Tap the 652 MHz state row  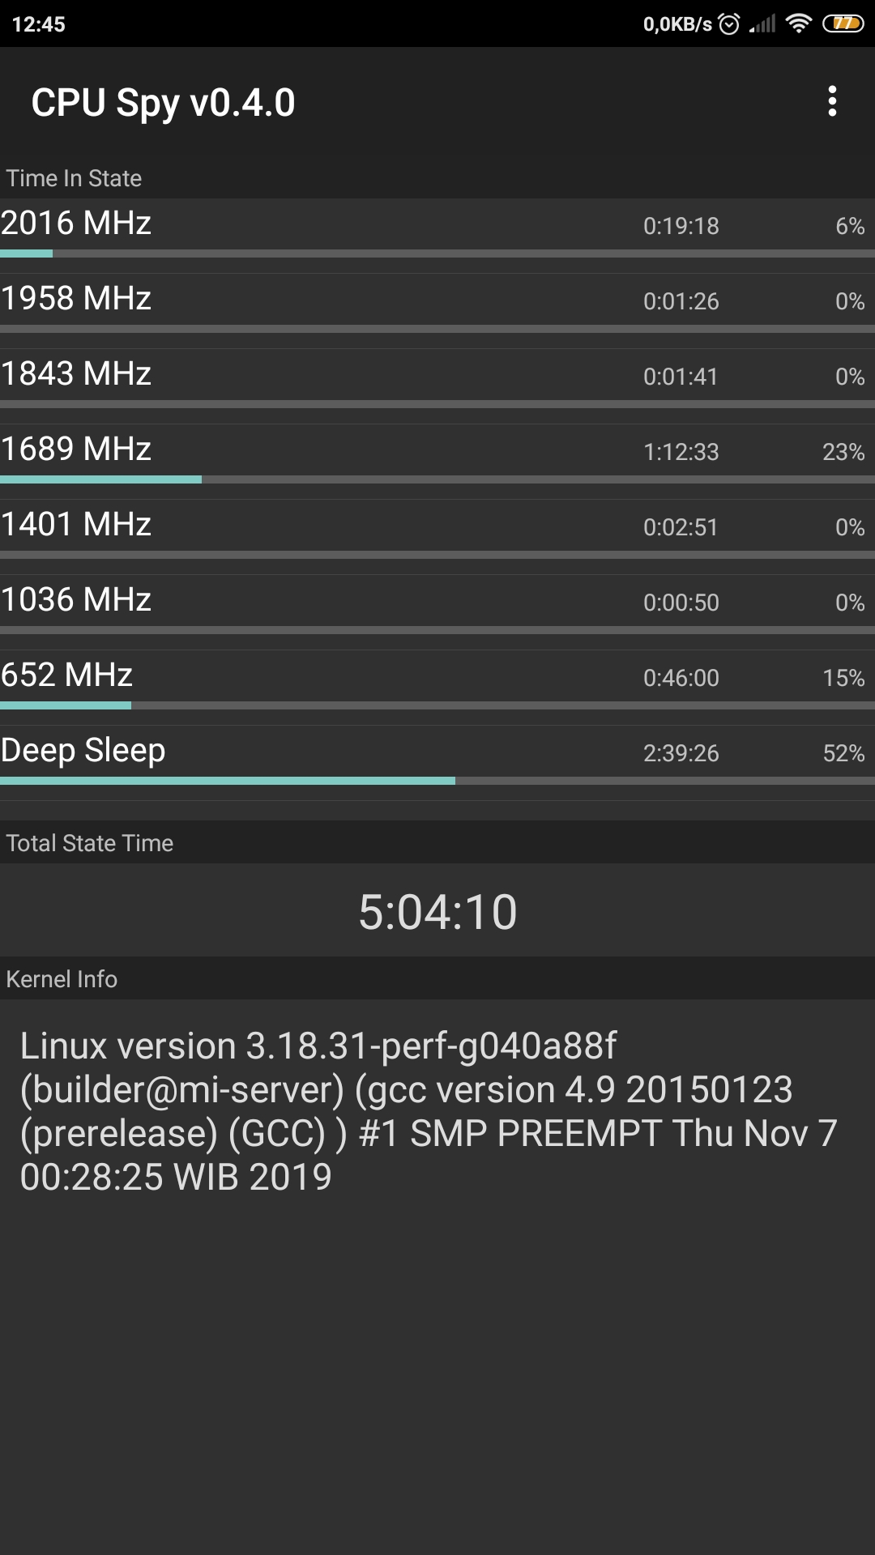pos(437,676)
